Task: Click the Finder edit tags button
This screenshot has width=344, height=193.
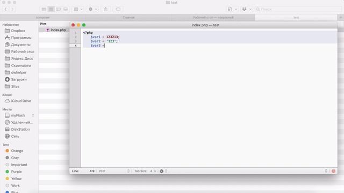Action: (x=118, y=9)
